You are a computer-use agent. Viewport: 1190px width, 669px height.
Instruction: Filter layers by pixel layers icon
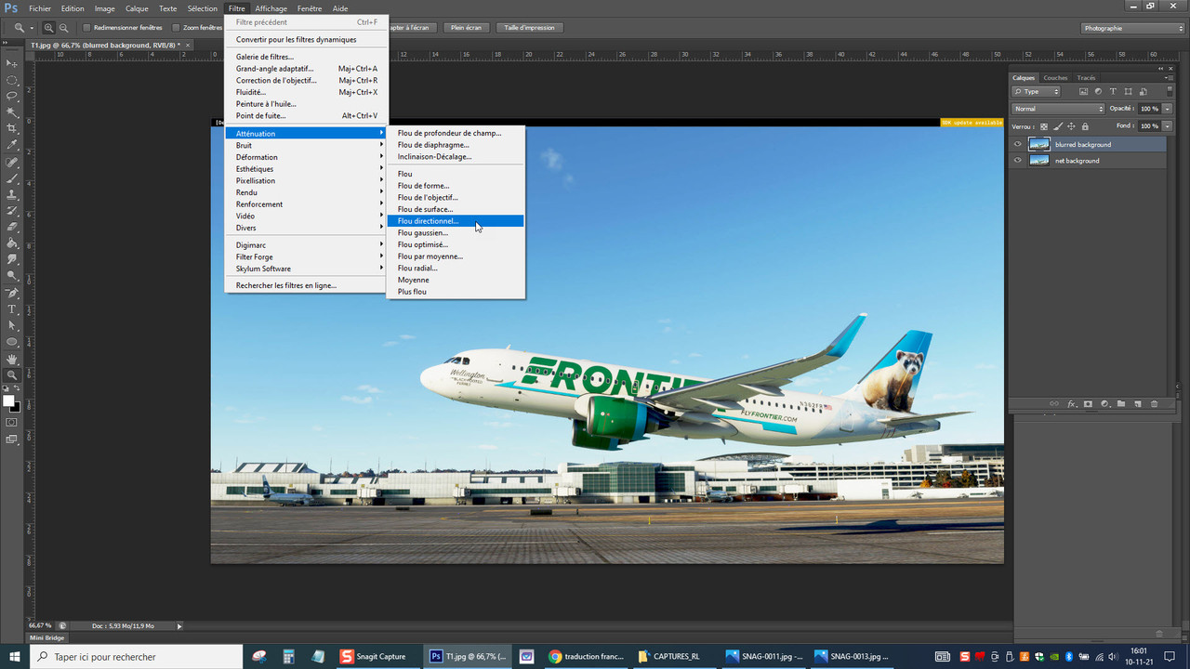(1083, 92)
